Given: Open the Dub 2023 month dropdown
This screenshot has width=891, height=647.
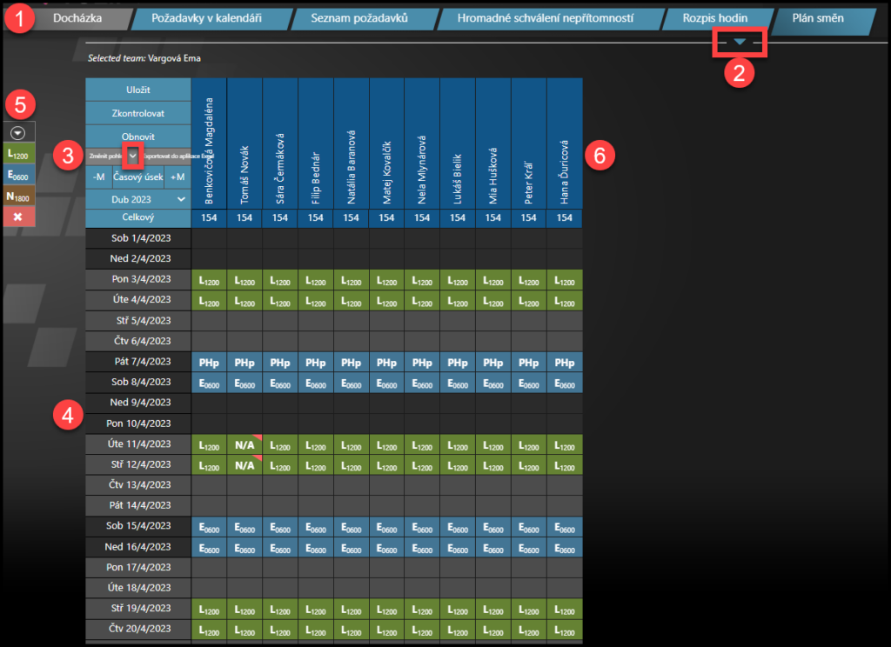Looking at the screenshot, I should tap(137, 198).
